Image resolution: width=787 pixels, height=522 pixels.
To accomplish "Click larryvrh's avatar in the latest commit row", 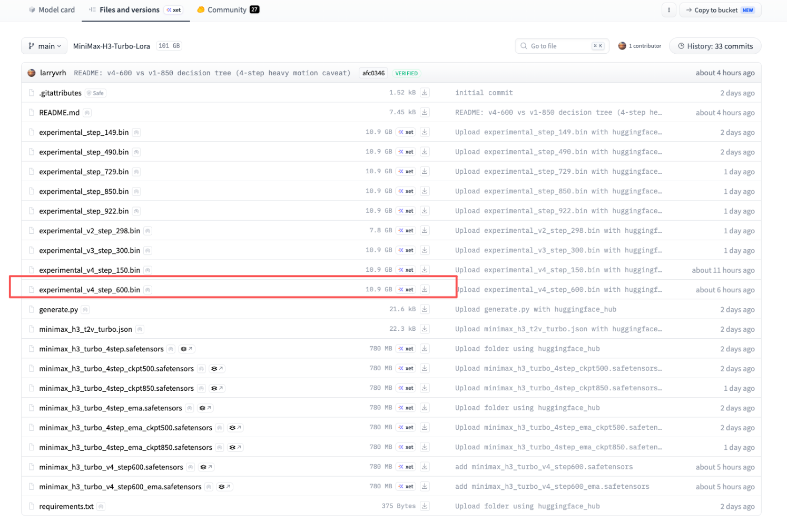I will pyautogui.click(x=32, y=73).
